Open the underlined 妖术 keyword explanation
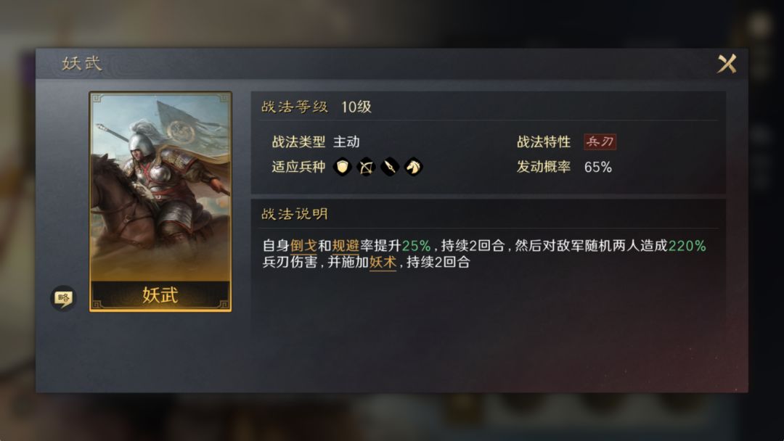The image size is (784, 441). pos(383,262)
